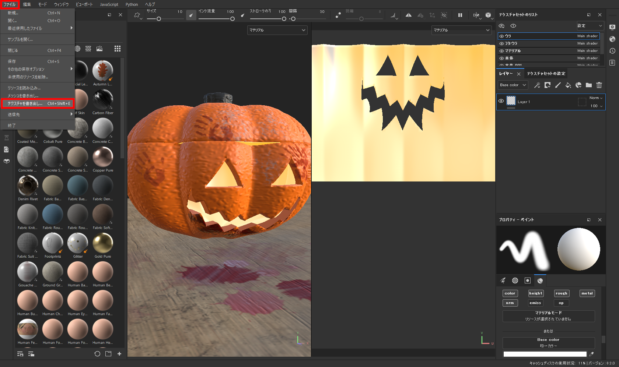Select the Carbon Fiber material thumbnail
This screenshot has width=619, height=367.
[x=103, y=99]
